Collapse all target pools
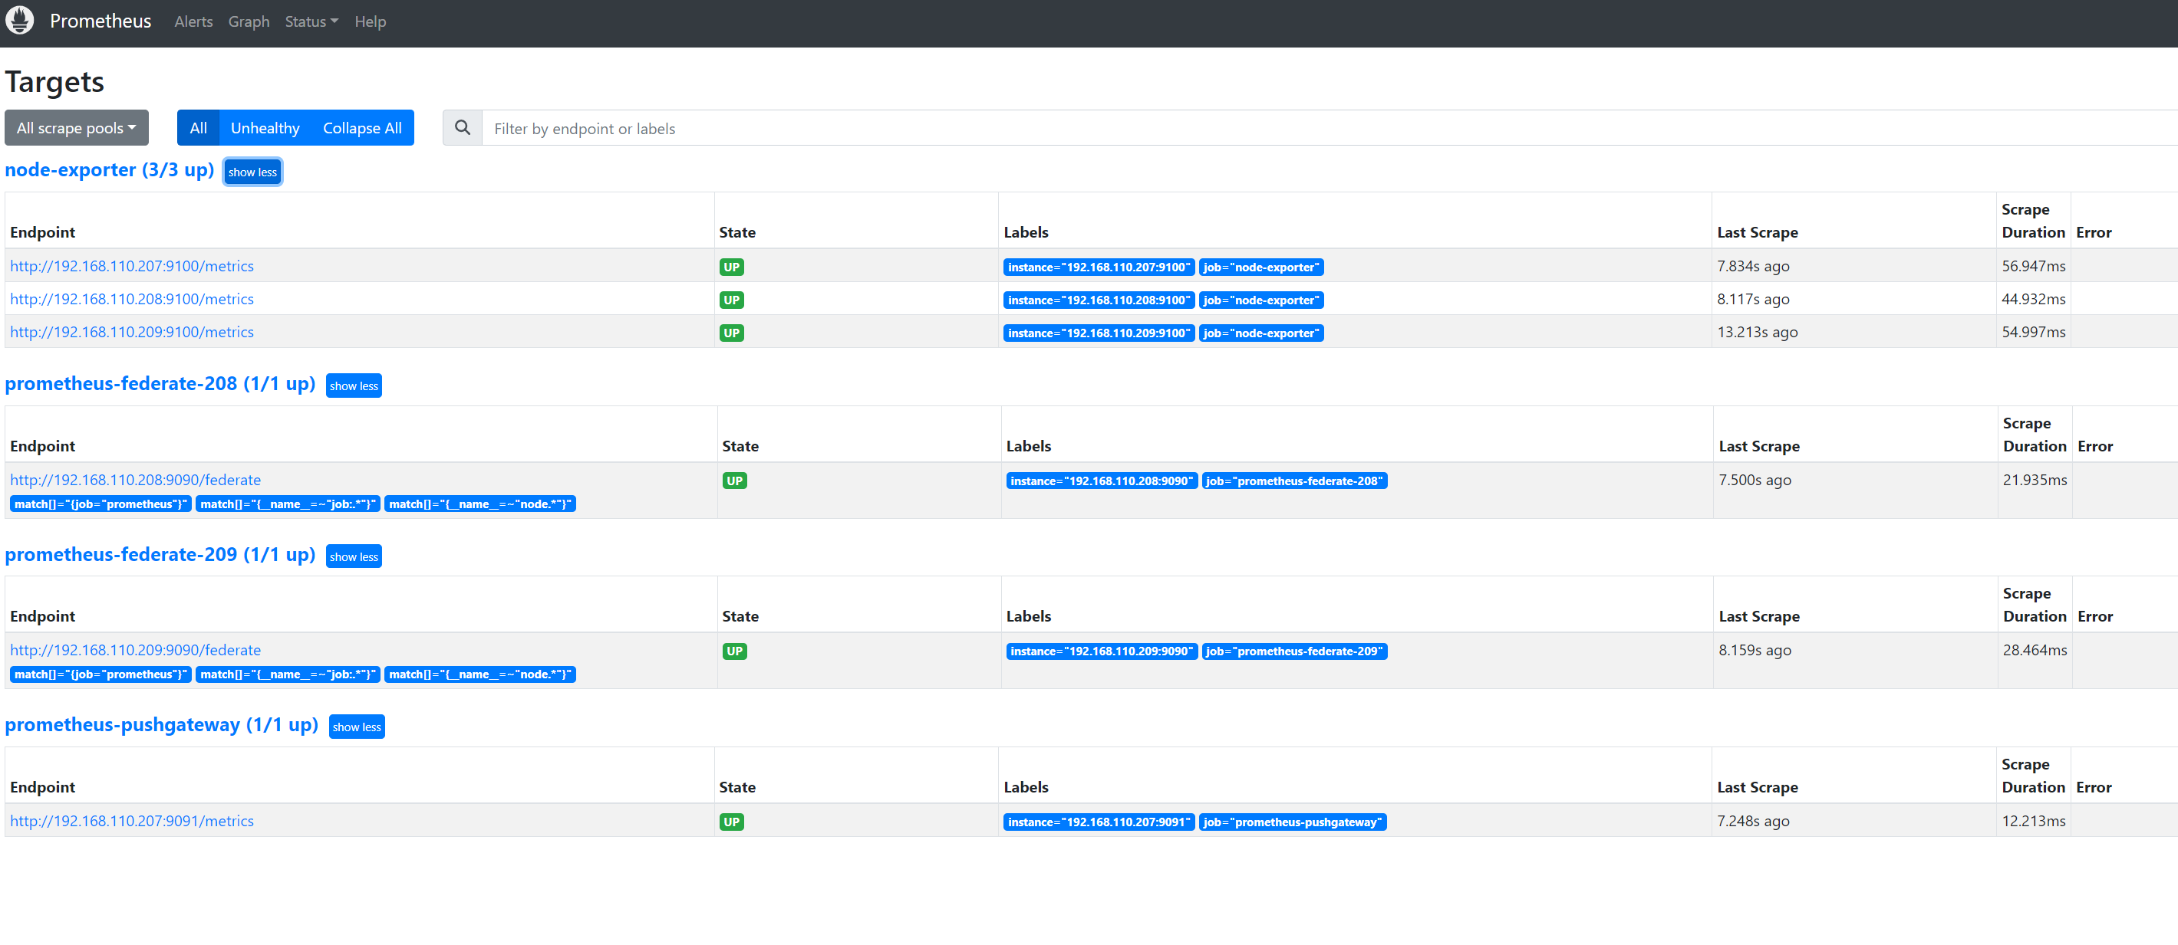Screen dimensions: 2178x945 point(362,127)
